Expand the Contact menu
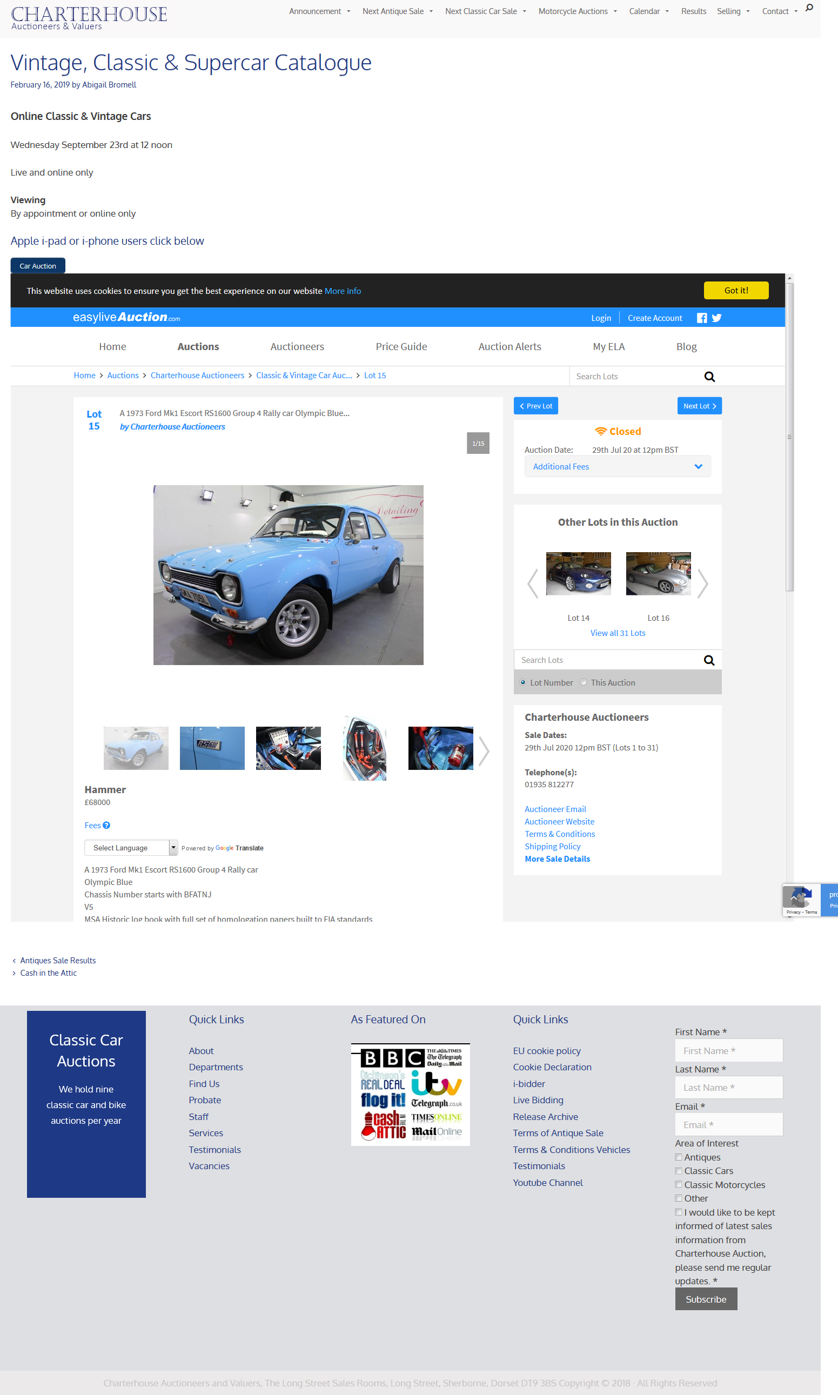838x1395 pixels. coord(779,11)
